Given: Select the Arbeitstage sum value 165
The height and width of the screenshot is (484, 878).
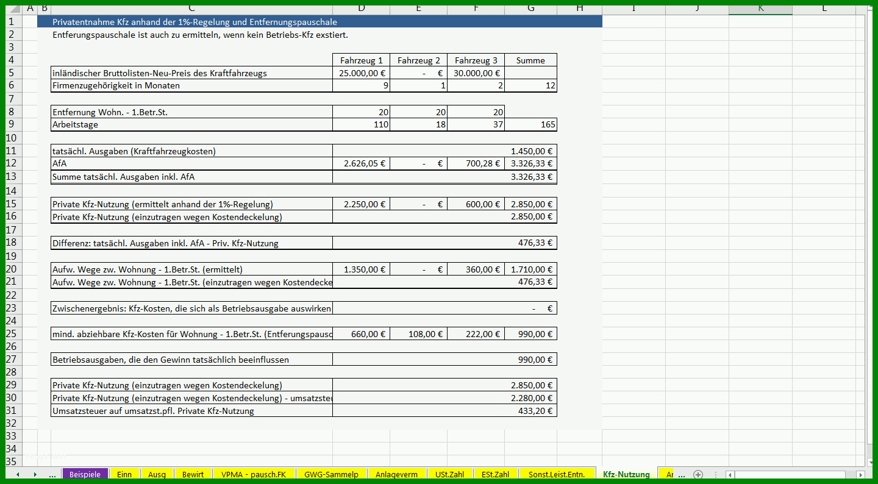Looking at the screenshot, I should pyautogui.click(x=530, y=124).
